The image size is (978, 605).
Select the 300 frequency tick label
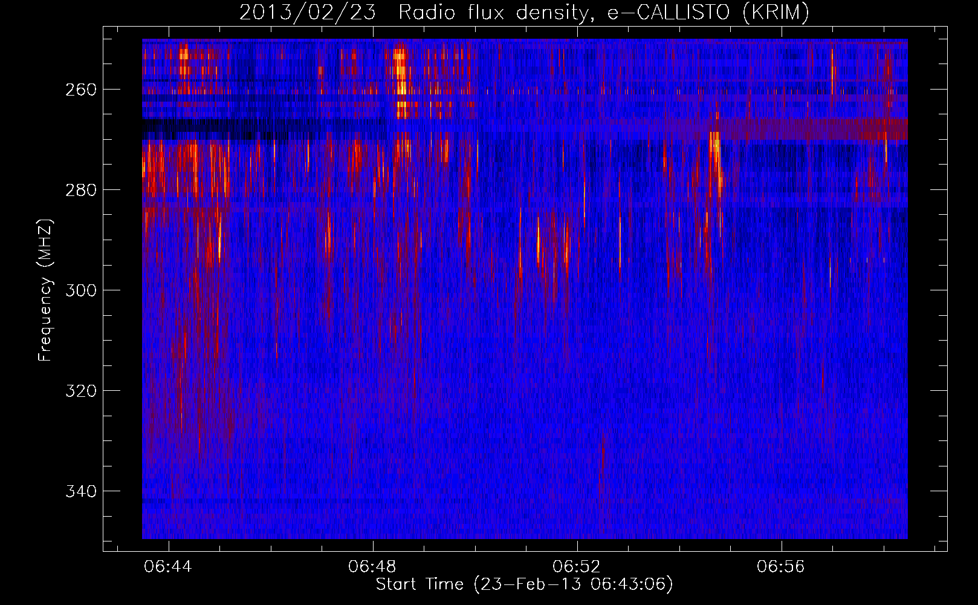coord(80,290)
